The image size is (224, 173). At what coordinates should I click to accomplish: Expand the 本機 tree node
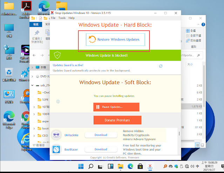tap(32, 67)
